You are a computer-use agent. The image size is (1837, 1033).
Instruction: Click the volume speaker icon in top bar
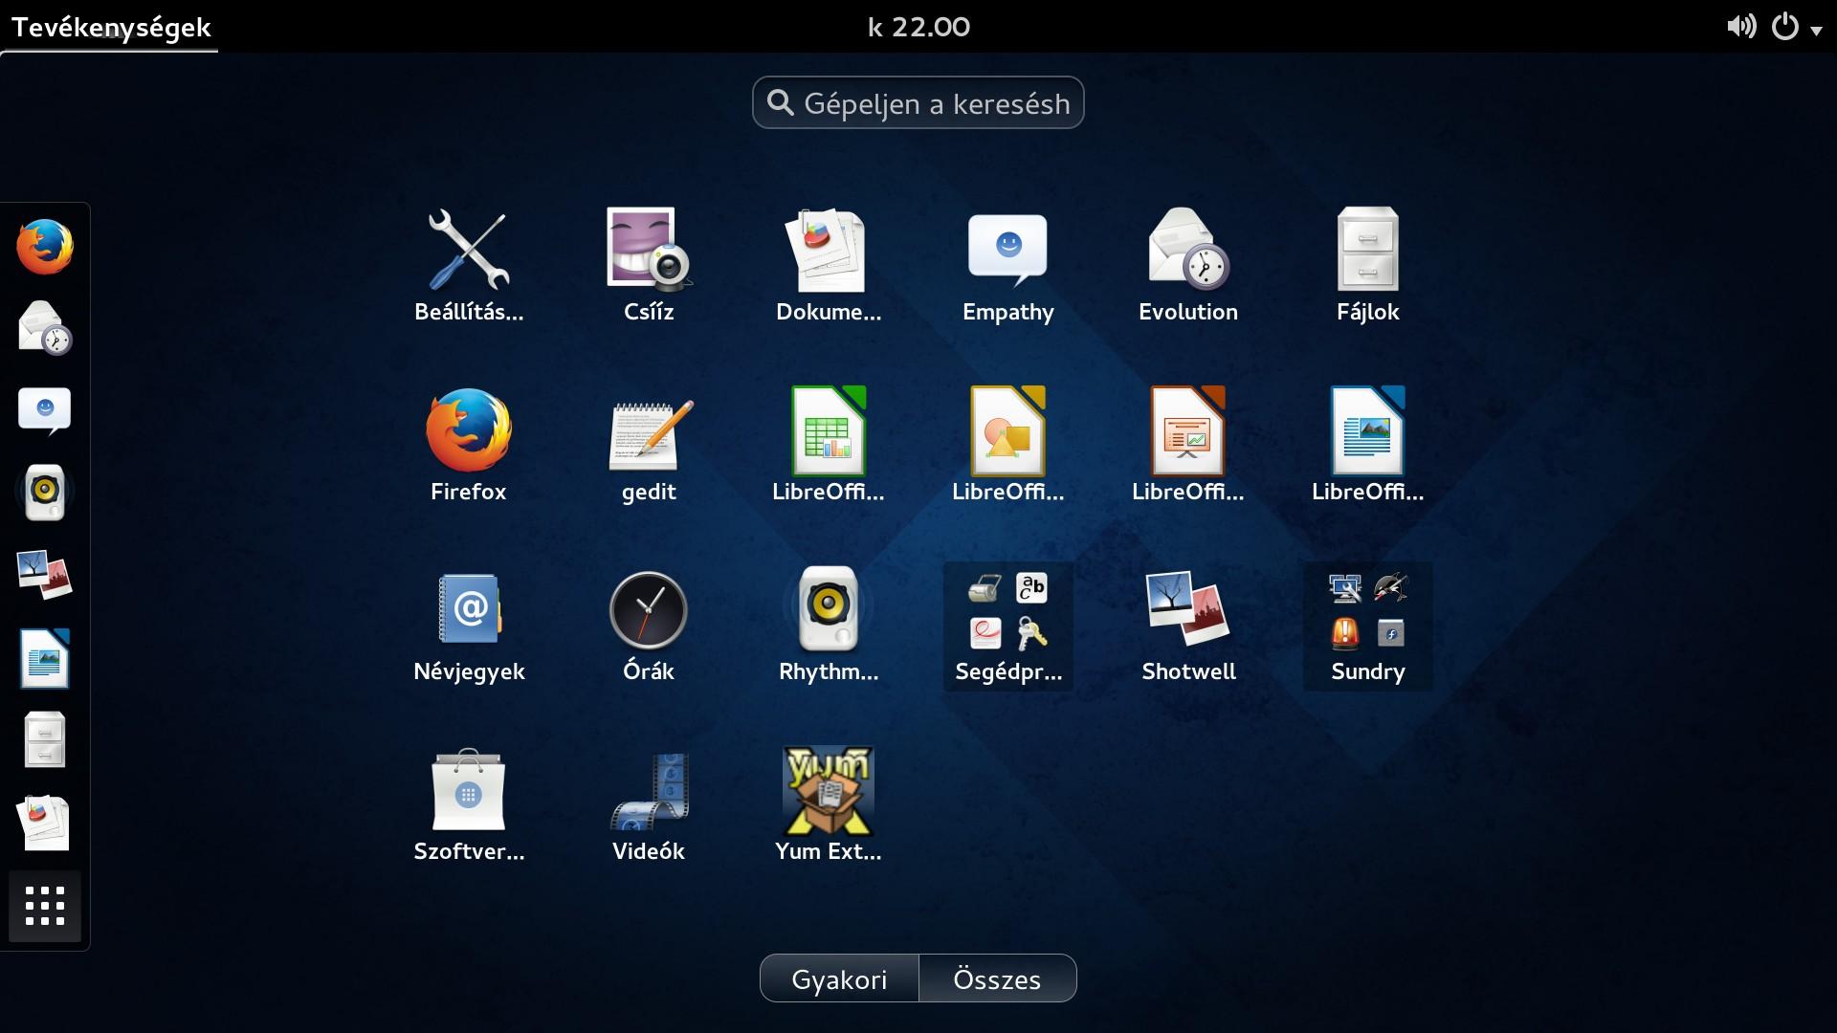[x=1741, y=26]
